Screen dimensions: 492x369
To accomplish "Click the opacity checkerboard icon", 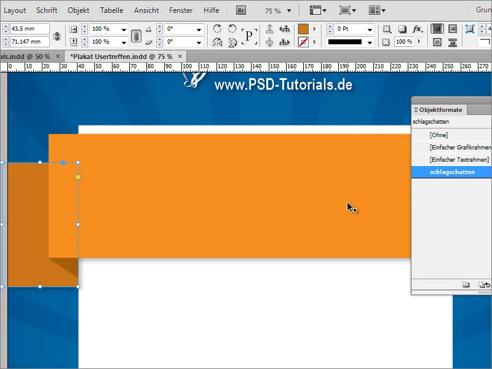I will click(x=386, y=42).
